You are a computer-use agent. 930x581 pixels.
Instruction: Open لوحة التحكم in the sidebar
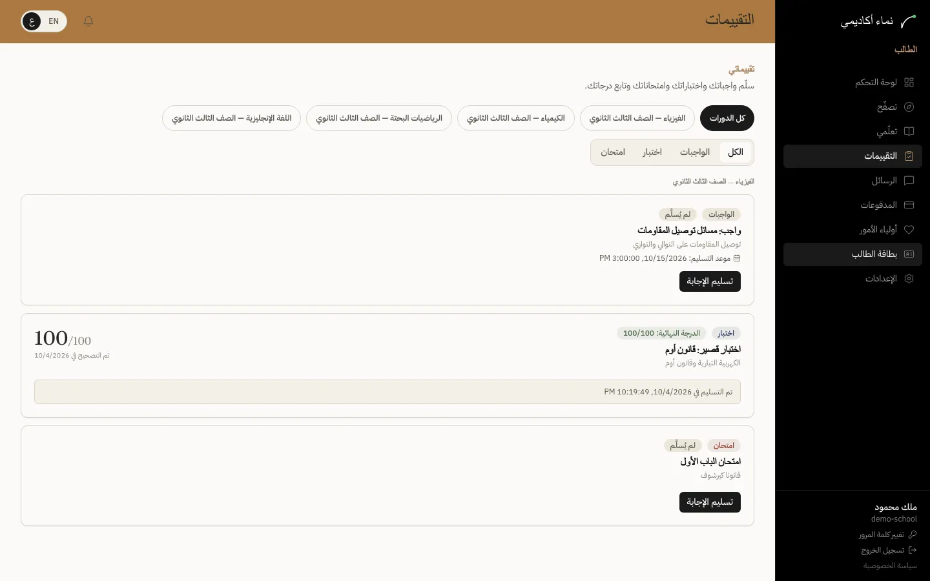tap(852, 83)
